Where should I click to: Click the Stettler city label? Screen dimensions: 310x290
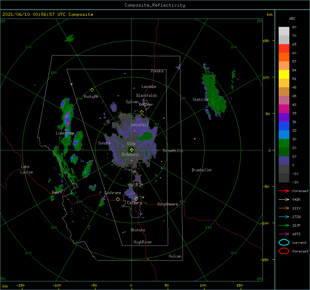[x=201, y=100]
